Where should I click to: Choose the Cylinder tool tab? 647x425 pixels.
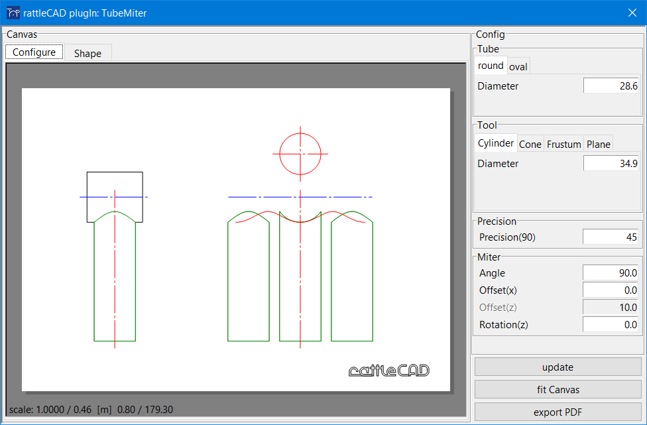click(x=496, y=143)
